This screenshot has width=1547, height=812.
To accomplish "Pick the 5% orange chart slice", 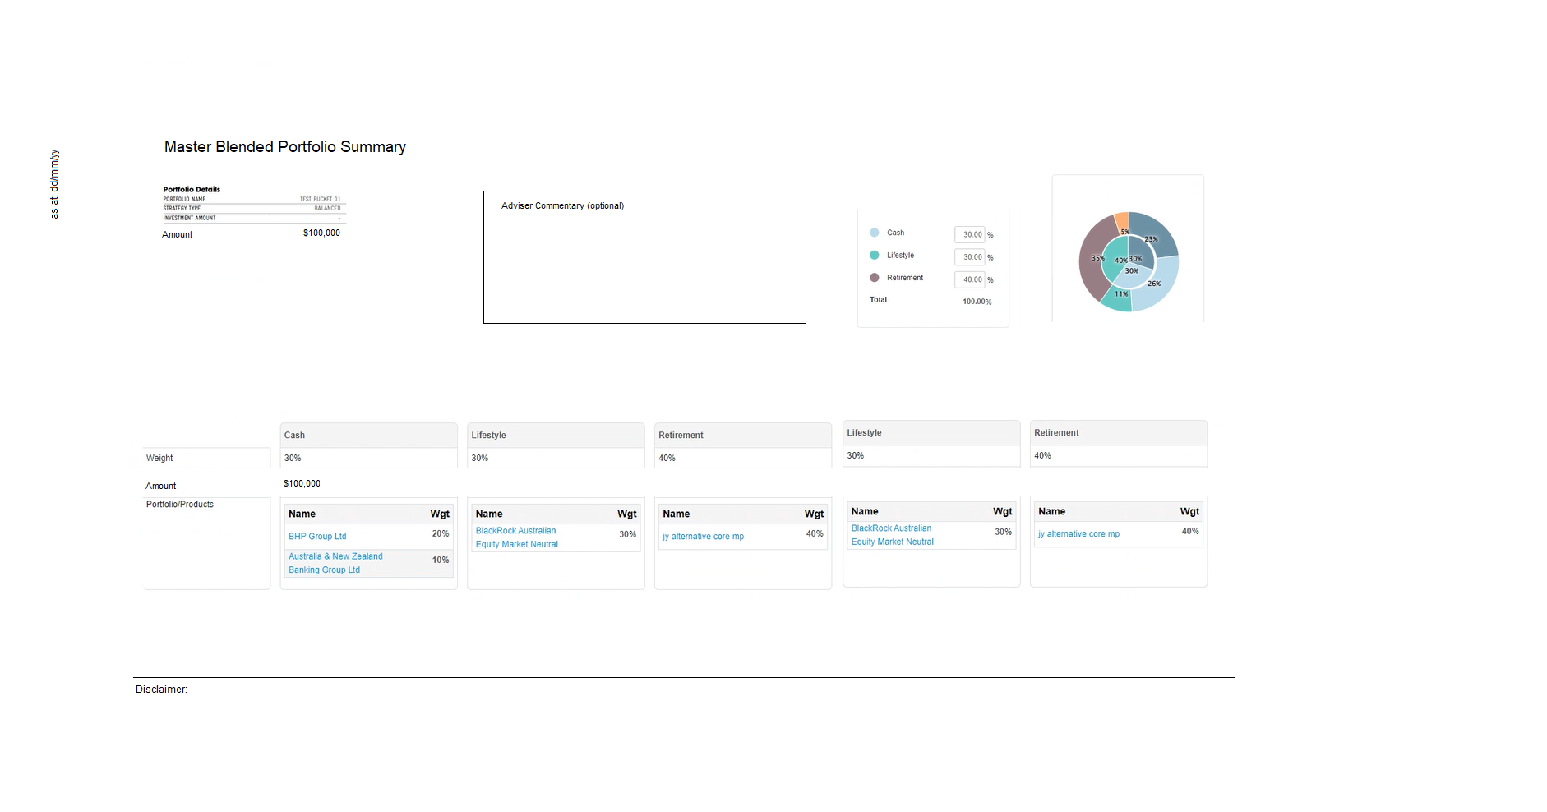I will point(1122,220).
